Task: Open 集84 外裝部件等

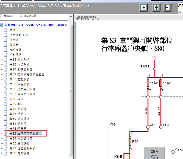Action: pos(21,138)
